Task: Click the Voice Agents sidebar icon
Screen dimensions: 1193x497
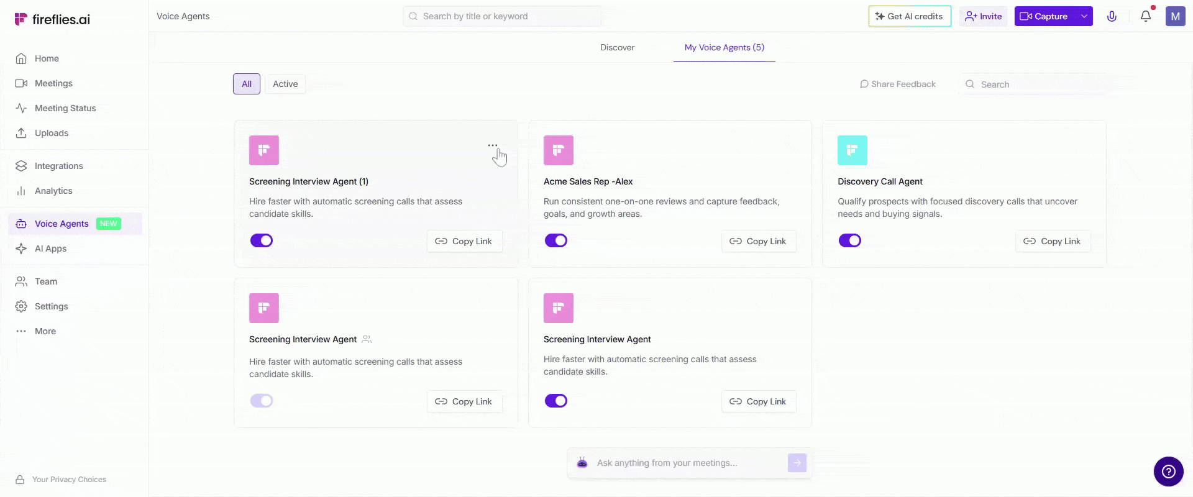Action: click(21, 224)
